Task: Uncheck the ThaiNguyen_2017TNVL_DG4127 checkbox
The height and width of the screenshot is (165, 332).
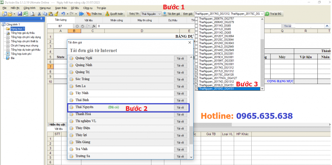Action: pyautogui.click(x=196, y=78)
